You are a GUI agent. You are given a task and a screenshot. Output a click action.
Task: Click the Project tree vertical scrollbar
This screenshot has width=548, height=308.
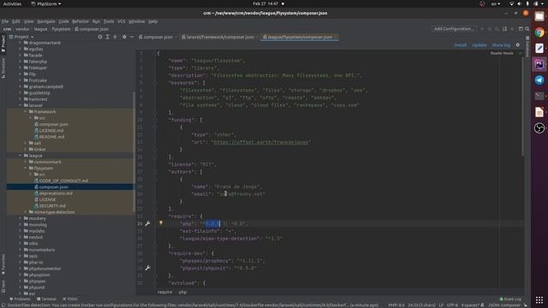pyautogui.click(x=134, y=152)
